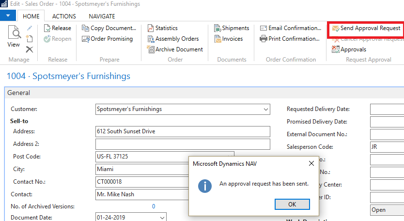Click the Status field showing Open

coord(387,210)
